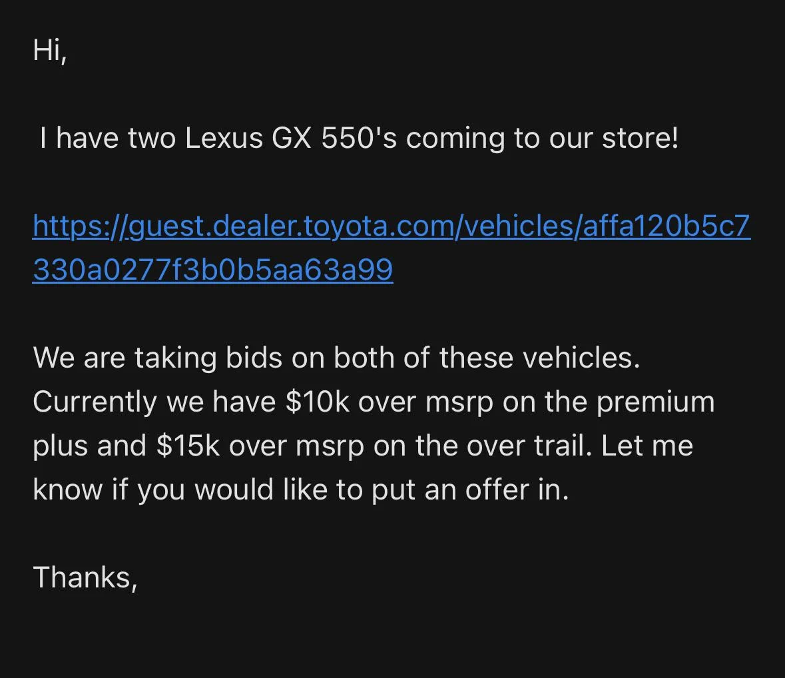Click "both of these vehicles." sentence ending
785x678 pixels.
click(x=486, y=358)
